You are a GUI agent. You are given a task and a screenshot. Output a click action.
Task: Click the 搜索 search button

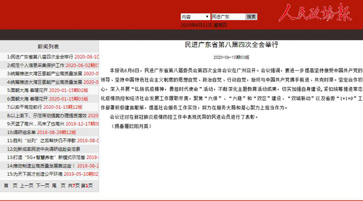coord(251,17)
